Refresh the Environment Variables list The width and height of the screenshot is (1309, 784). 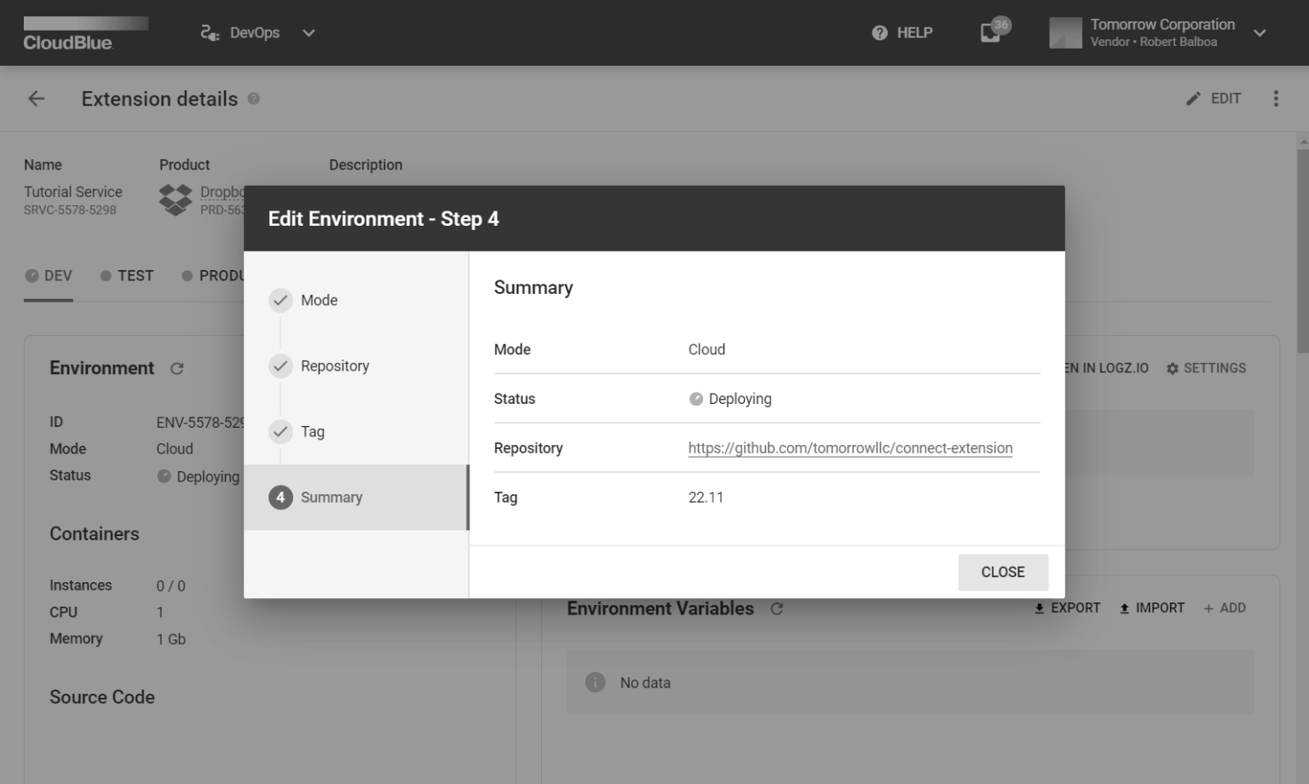[776, 608]
